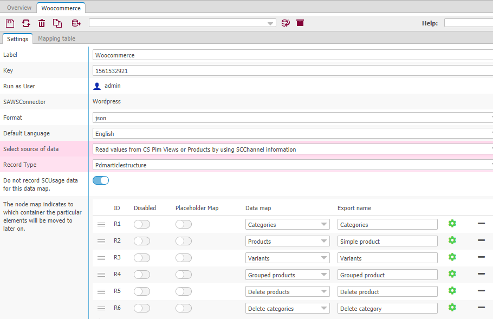Open the Select source of data dropdown

[x=293, y=149]
